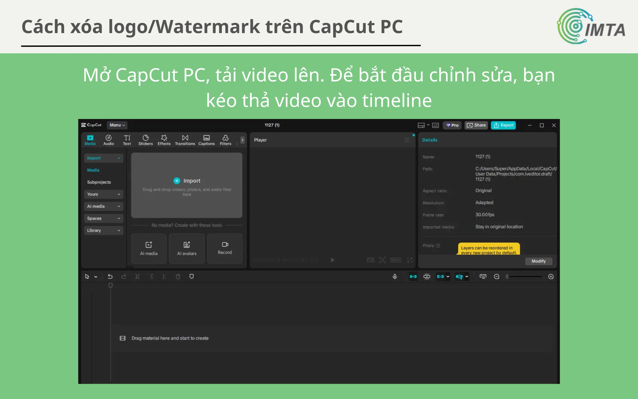Select Media under Import
Screen dimensions: 638x399
[93, 170]
